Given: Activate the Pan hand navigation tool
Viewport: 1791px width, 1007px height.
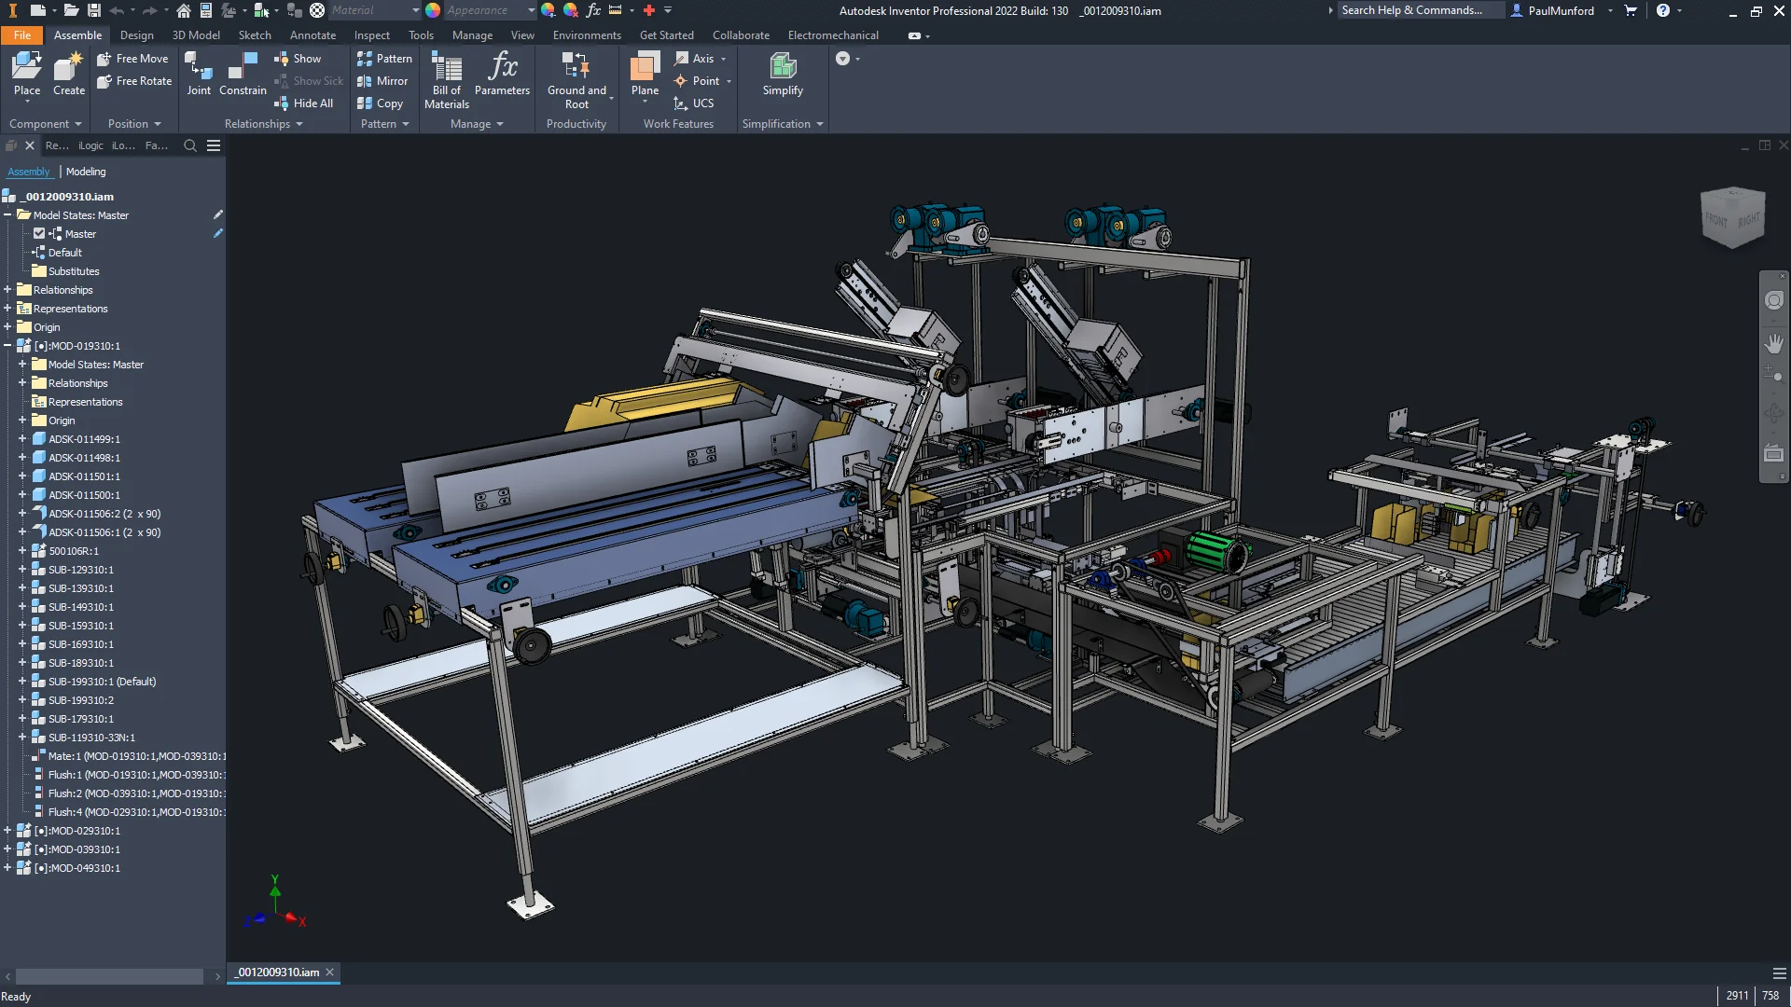Looking at the screenshot, I should (1773, 343).
